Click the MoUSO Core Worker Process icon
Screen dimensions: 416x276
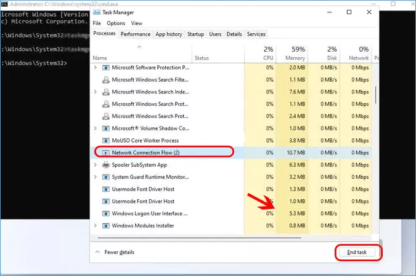coord(106,141)
